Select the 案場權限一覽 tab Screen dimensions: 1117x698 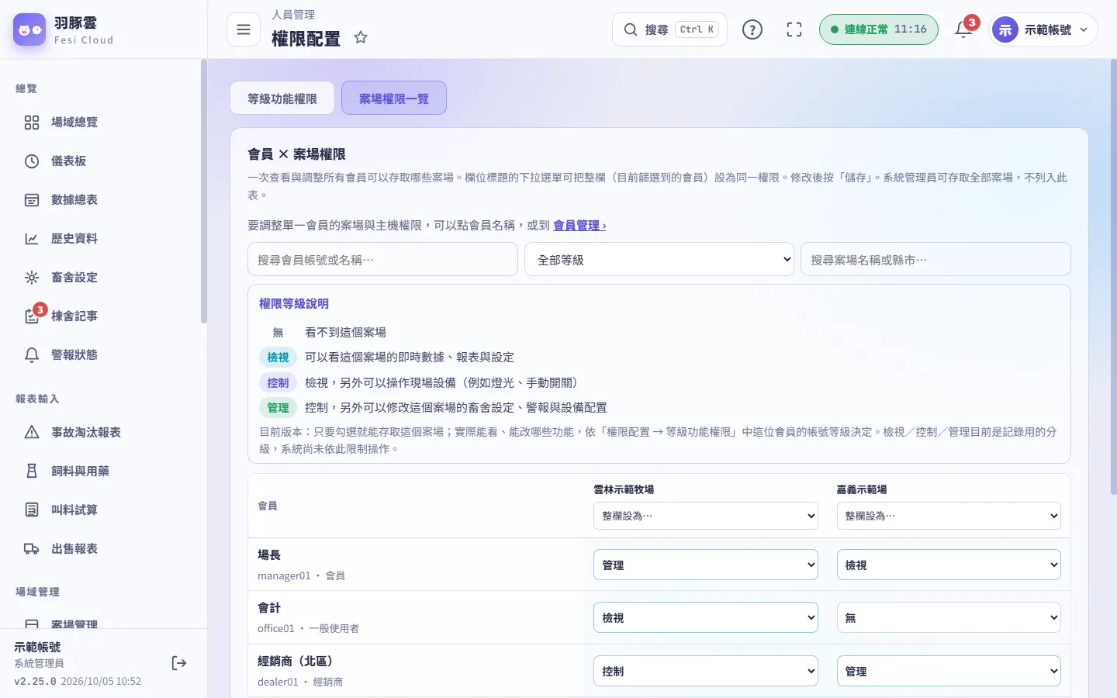pos(394,98)
